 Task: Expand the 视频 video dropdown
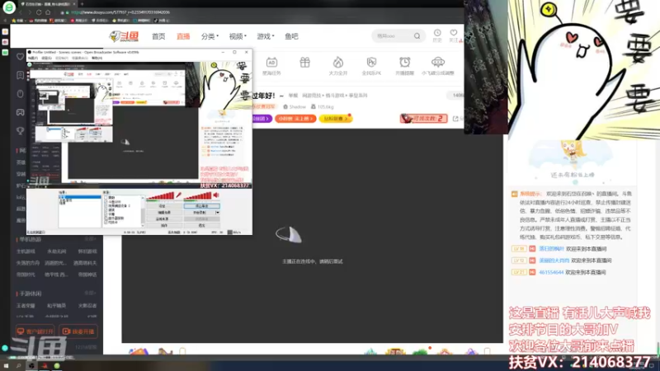pyautogui.click(x=238, y=36)
